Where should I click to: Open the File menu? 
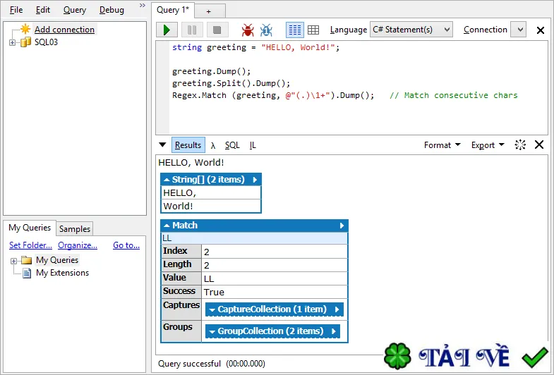click(x=16, y=10)
